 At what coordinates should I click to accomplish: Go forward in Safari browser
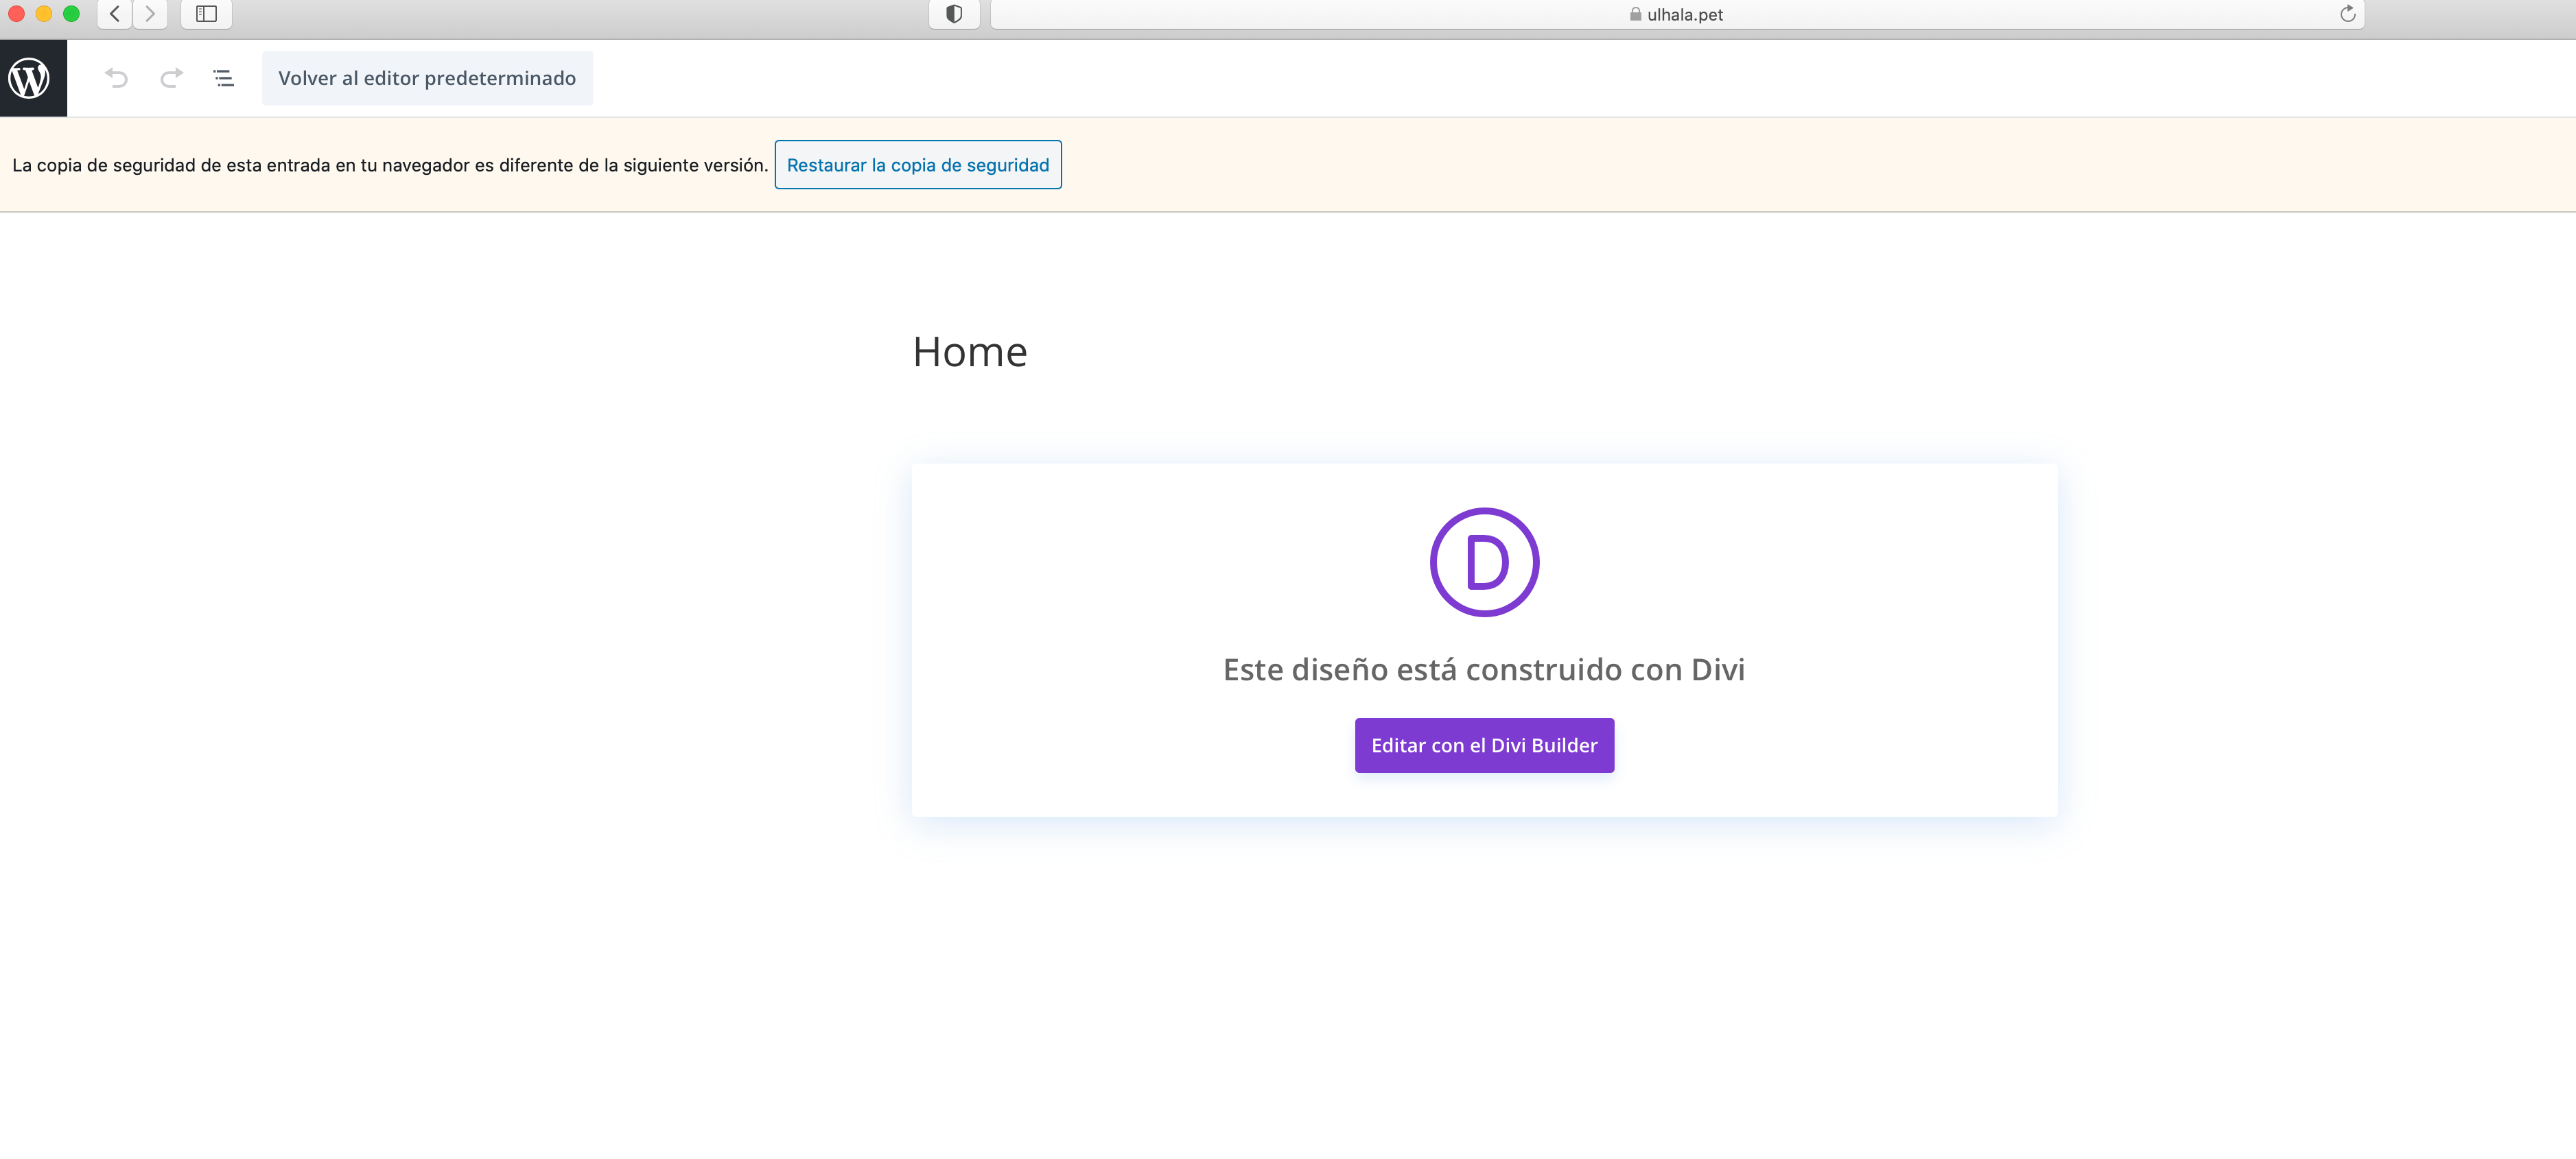click(x=150, y=14)
